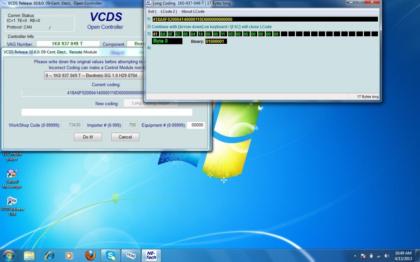Open the LCode 2 menu

point(168,12)
